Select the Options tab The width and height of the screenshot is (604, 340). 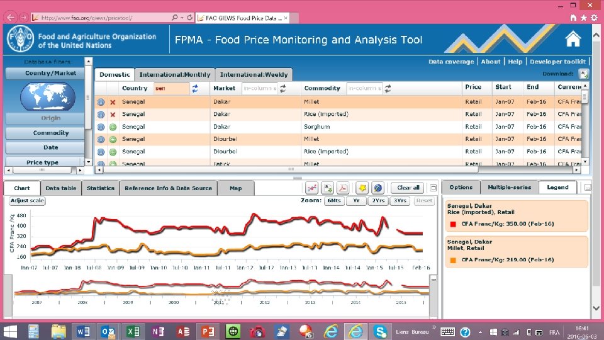coord(461,188)
